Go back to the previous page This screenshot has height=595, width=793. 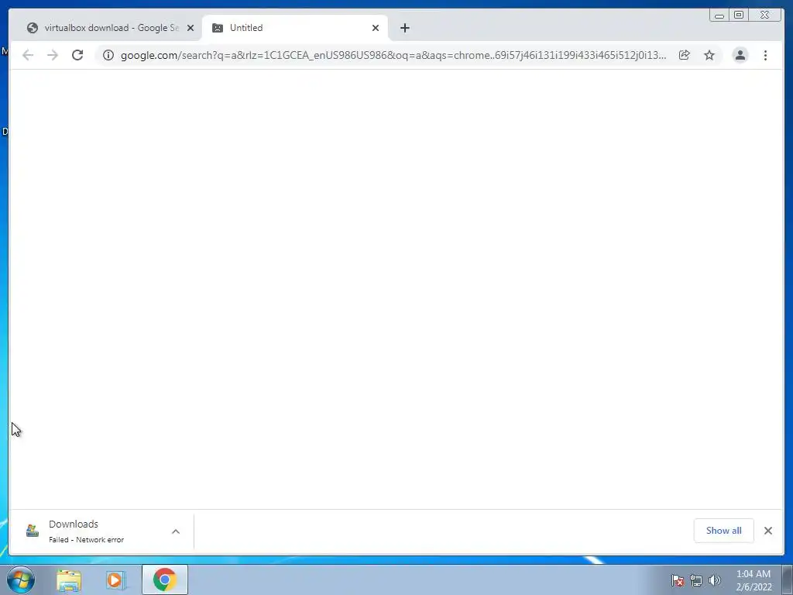[28, 55]
